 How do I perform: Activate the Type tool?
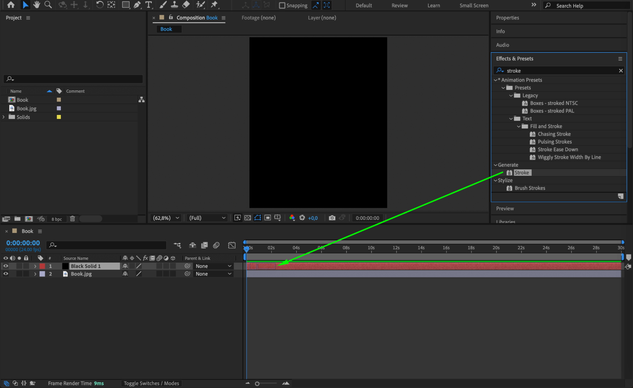click(149, 5)
